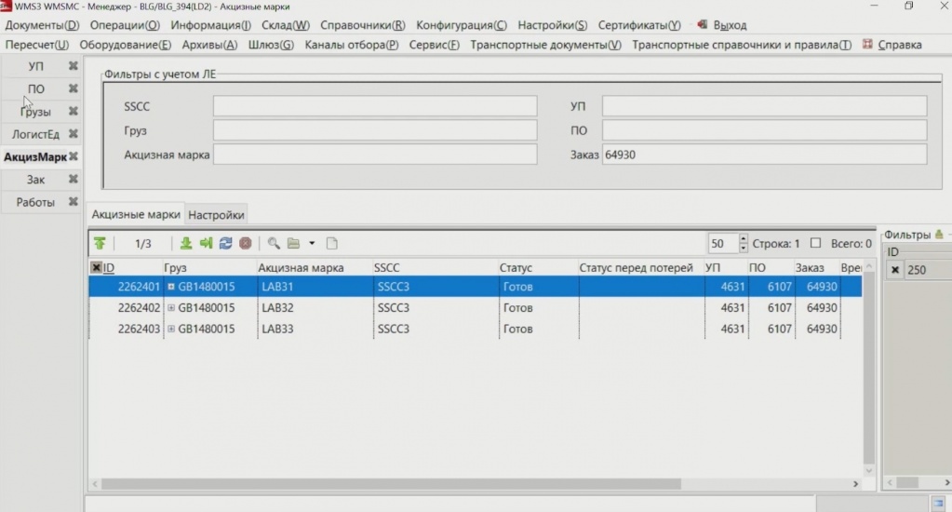Open the folder icon dropdown arrow
The image size is (952, 512).
(x=312, y=244)
